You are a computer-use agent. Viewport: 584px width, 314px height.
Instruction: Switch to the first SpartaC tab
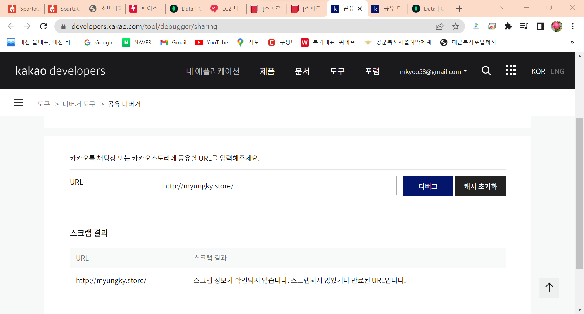click(24, 9)
